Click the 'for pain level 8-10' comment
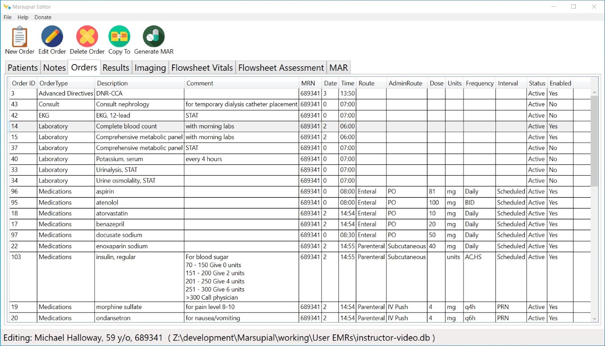Image resolution: width=605 pixels, height=346 pixels. point(242,307)
